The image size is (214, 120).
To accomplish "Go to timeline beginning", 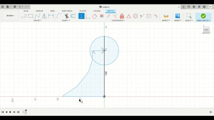I will (x=3, y=112).
